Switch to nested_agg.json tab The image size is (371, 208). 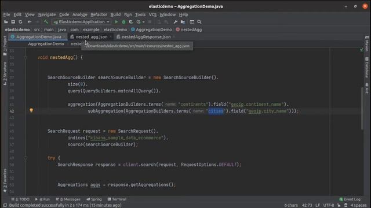tap(92, 37)
